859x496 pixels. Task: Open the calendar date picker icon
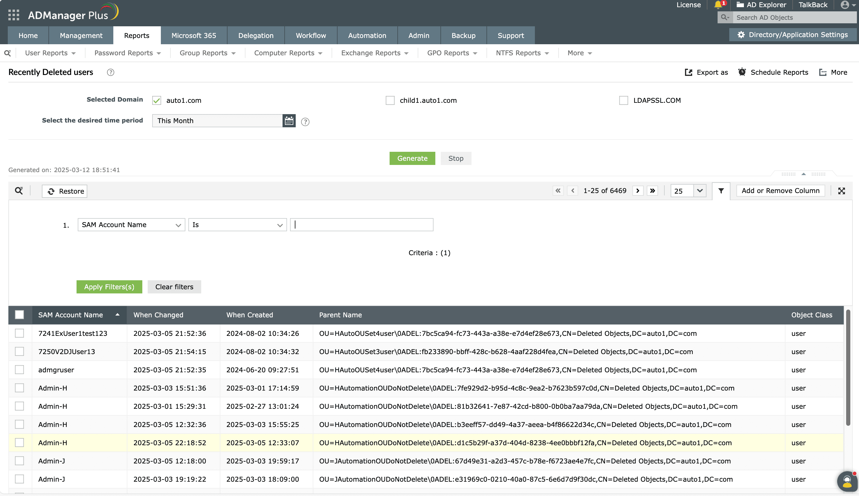[x=289, y=121]
